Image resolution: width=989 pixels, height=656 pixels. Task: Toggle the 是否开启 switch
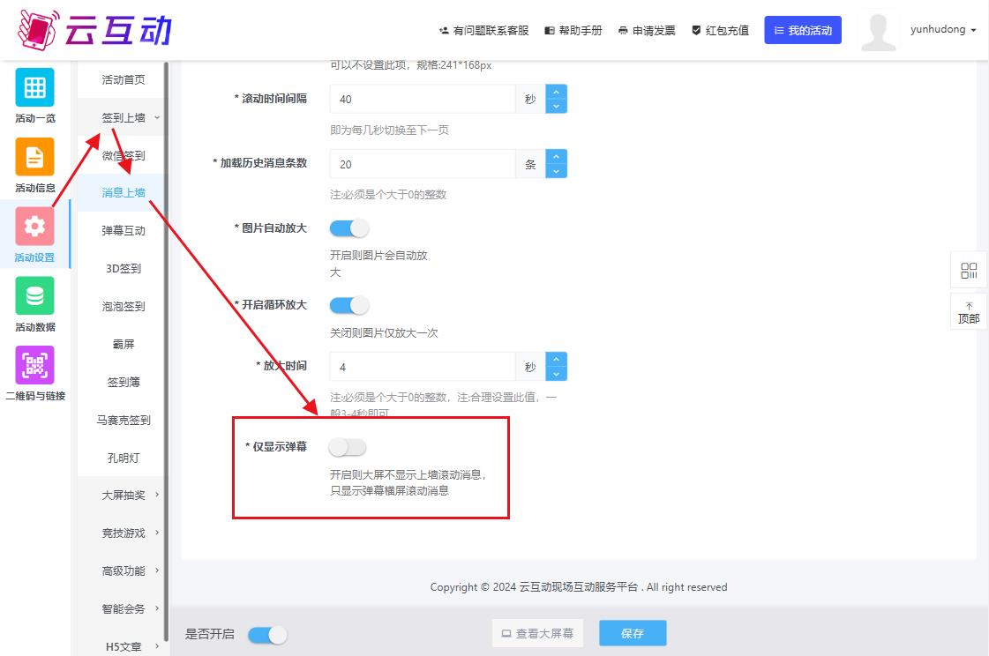pyautogui.click(x=267, y=635)
